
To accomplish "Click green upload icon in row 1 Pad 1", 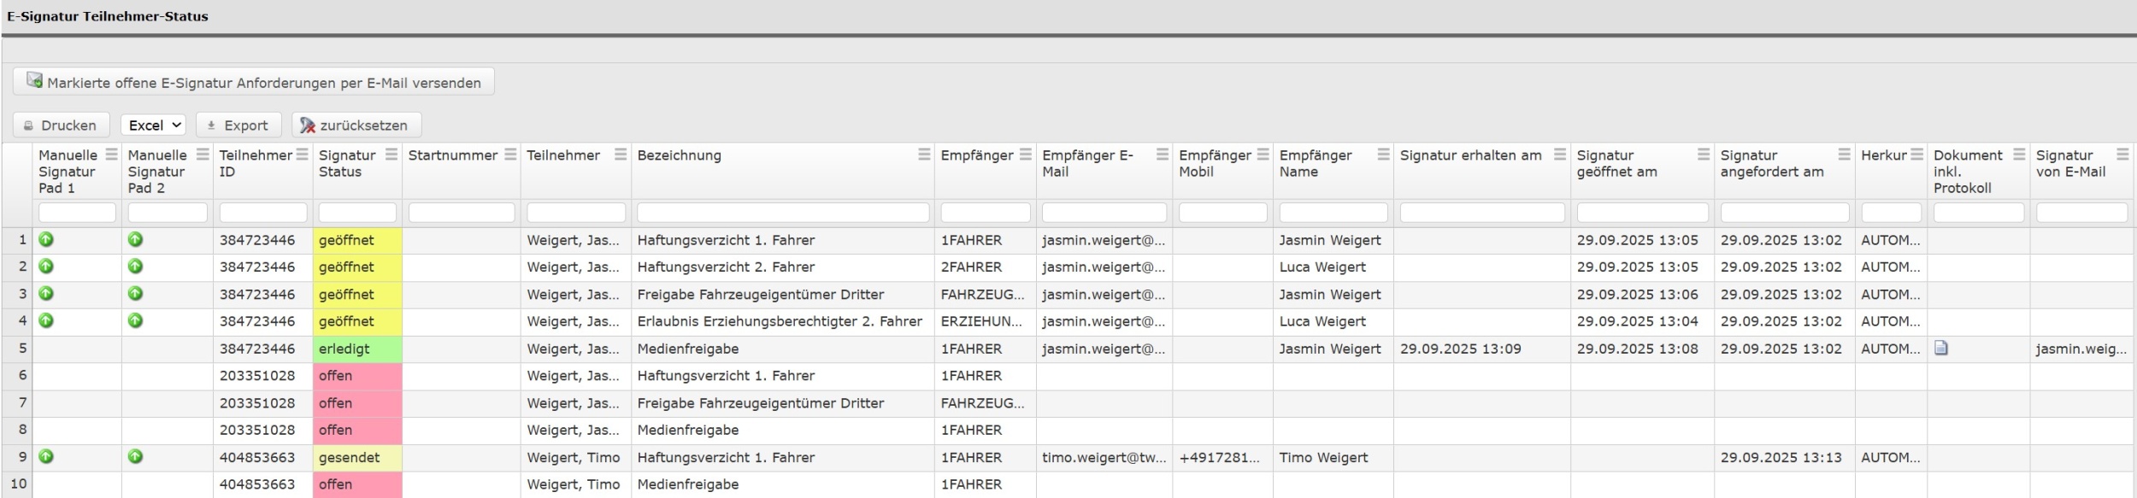I will click(46, 240).
